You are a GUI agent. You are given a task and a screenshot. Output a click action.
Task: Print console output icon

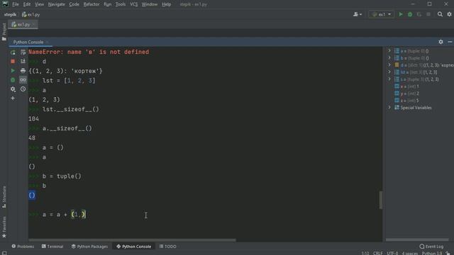tap(23, 71)
